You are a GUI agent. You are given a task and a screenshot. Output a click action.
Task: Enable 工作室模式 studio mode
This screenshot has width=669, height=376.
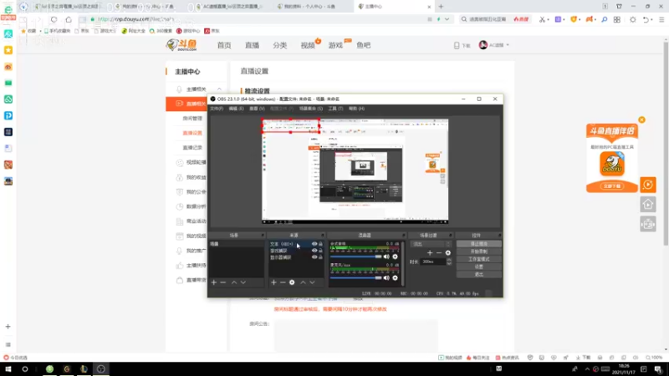[x=478, y=259]
